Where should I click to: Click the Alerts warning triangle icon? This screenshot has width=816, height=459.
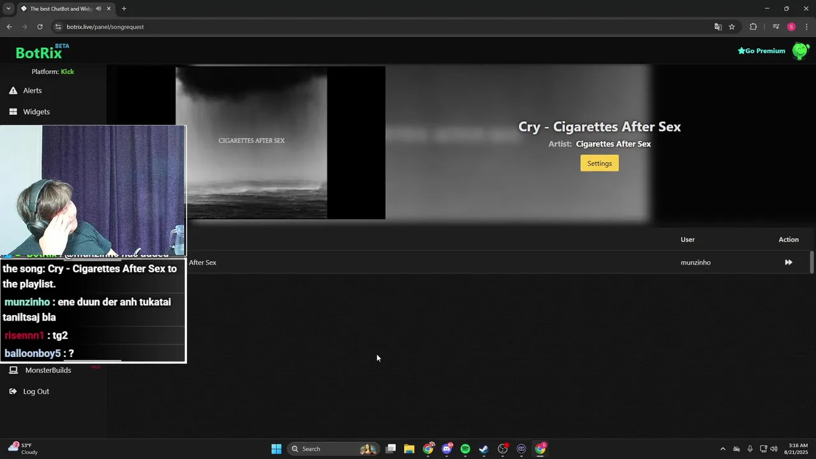(13, 91)
